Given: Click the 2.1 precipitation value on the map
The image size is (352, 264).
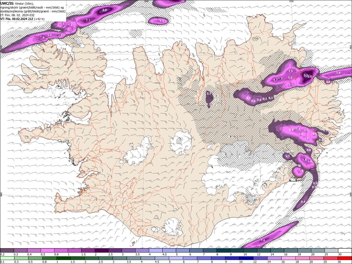Looking at the screenshot, I should pyautogui.click(x=88, y=20).
